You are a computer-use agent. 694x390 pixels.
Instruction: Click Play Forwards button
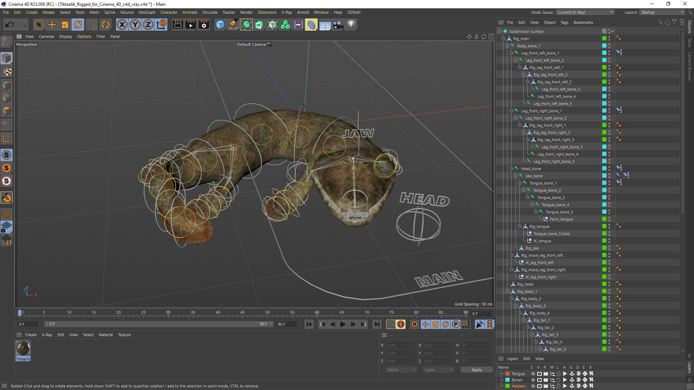coord(343,324)
